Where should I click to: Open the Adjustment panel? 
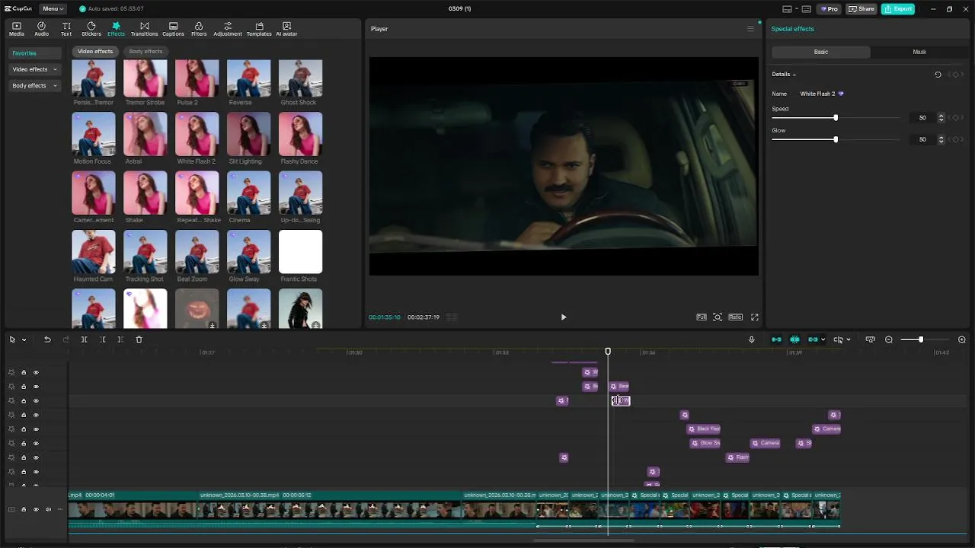tap(228, 29)
